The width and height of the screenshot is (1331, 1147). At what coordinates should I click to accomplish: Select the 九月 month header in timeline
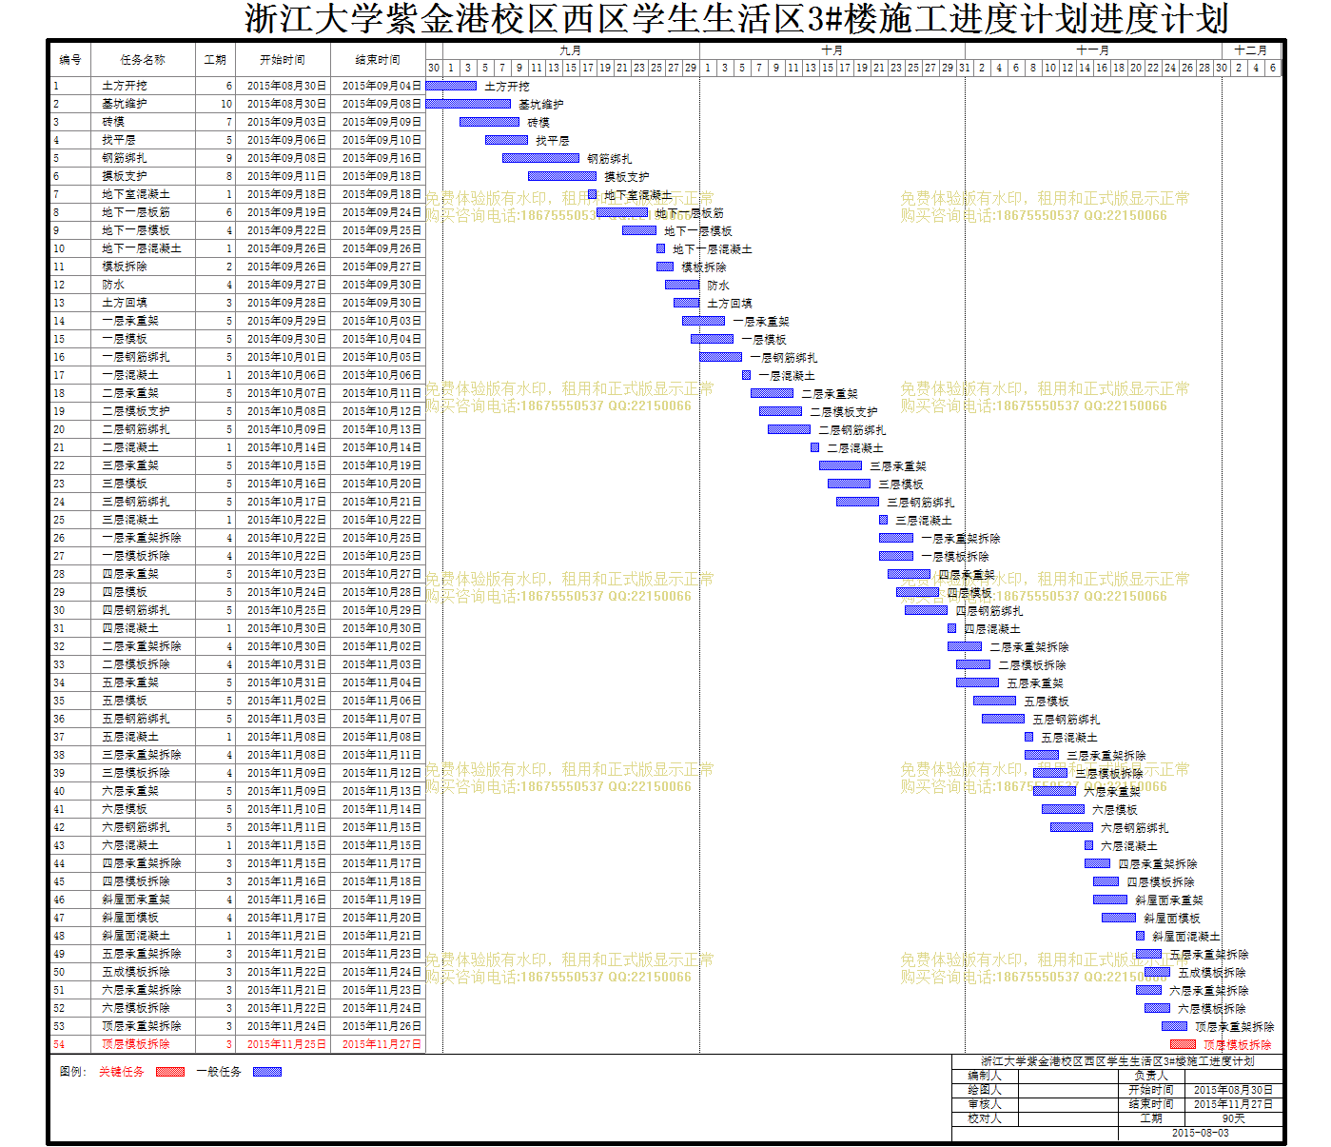571,50
